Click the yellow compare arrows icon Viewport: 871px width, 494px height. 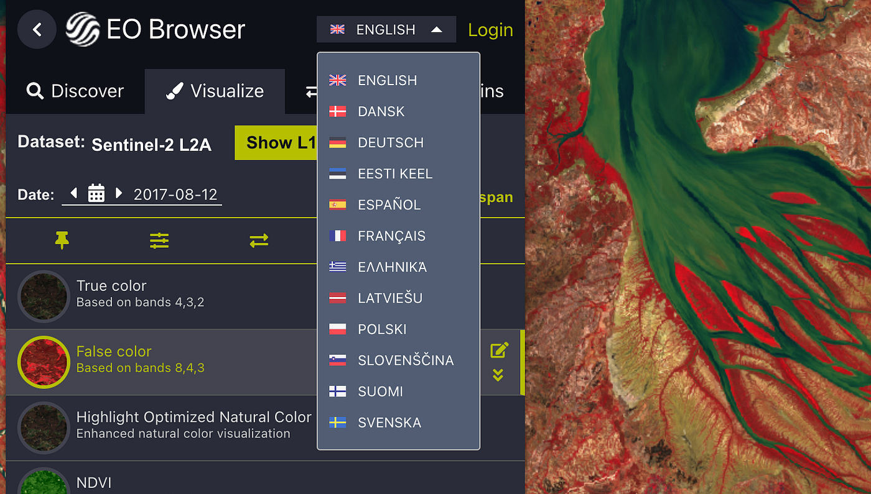259,240
